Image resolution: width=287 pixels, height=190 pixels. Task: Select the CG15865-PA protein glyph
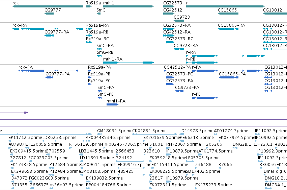pos(229,77)
